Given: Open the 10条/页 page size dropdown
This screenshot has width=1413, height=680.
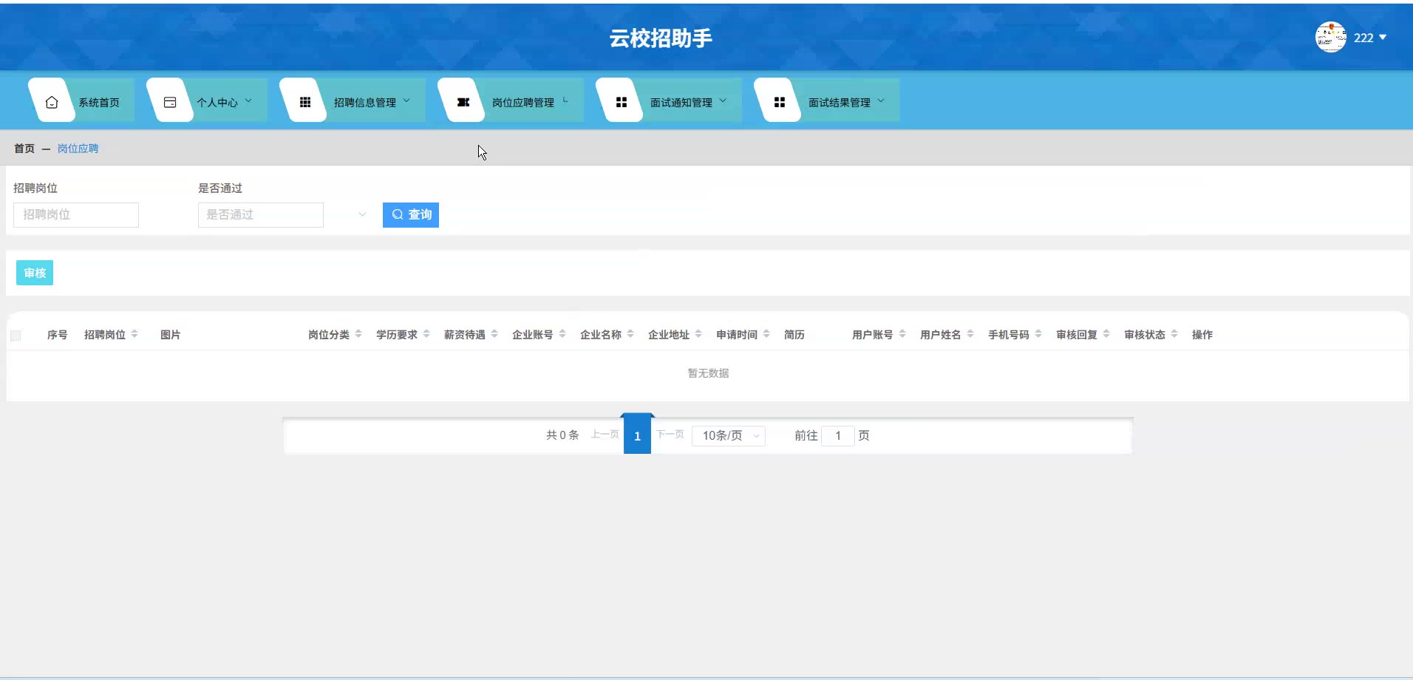Looking at the screenshot, I should [729, 436].
